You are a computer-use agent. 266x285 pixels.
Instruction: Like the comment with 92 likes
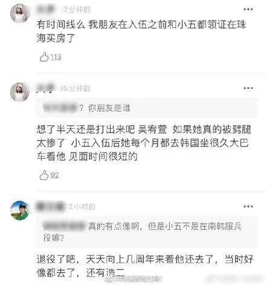coord(44,175)
